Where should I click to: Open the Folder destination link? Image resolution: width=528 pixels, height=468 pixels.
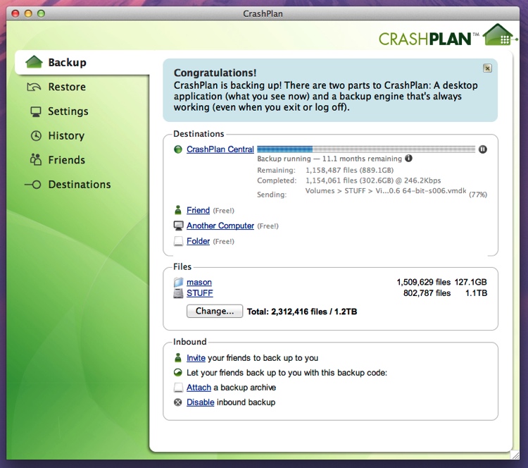(198, 241)
